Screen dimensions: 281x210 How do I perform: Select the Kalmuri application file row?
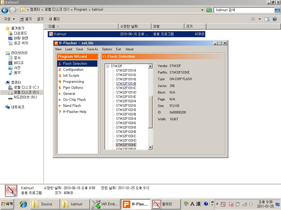coord(126,34)
